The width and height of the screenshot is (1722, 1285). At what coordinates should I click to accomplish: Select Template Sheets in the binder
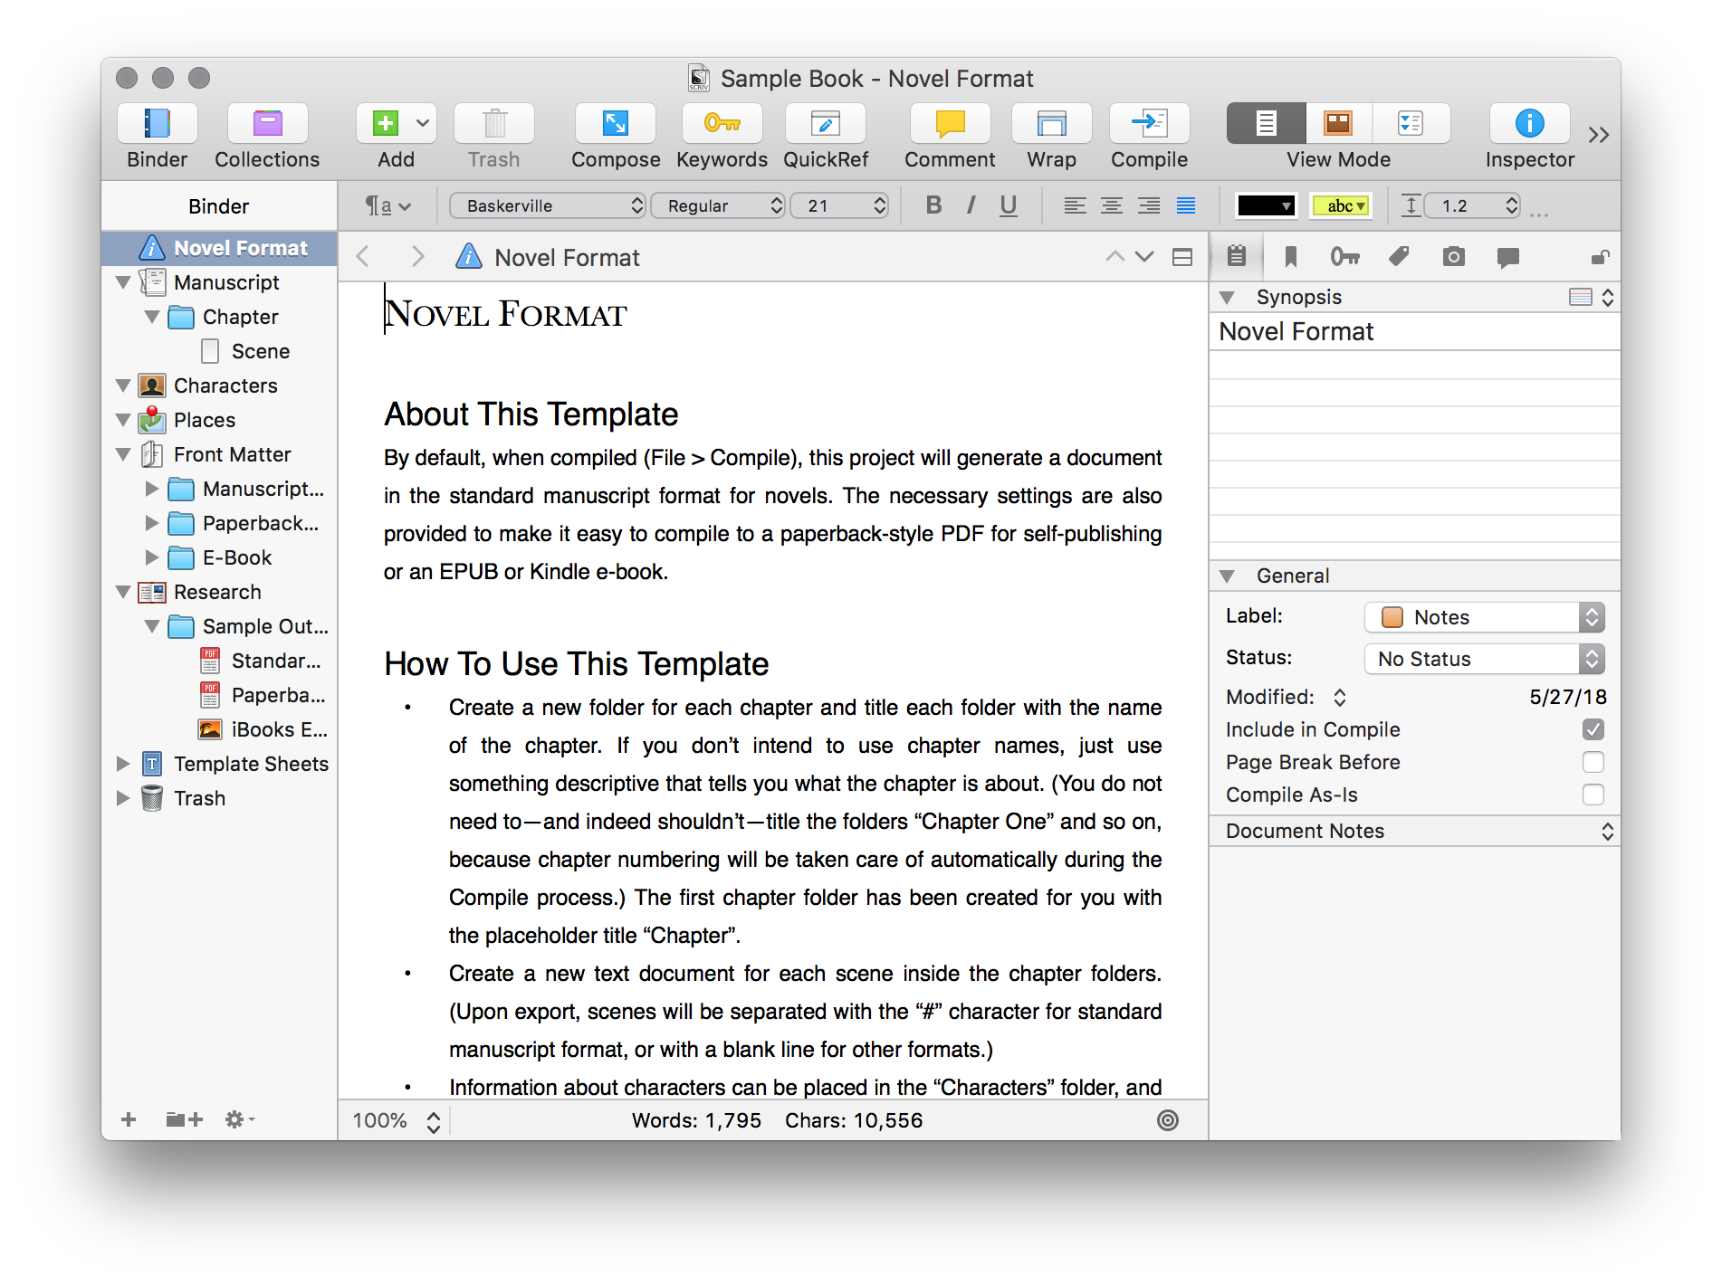click(251, 764)
